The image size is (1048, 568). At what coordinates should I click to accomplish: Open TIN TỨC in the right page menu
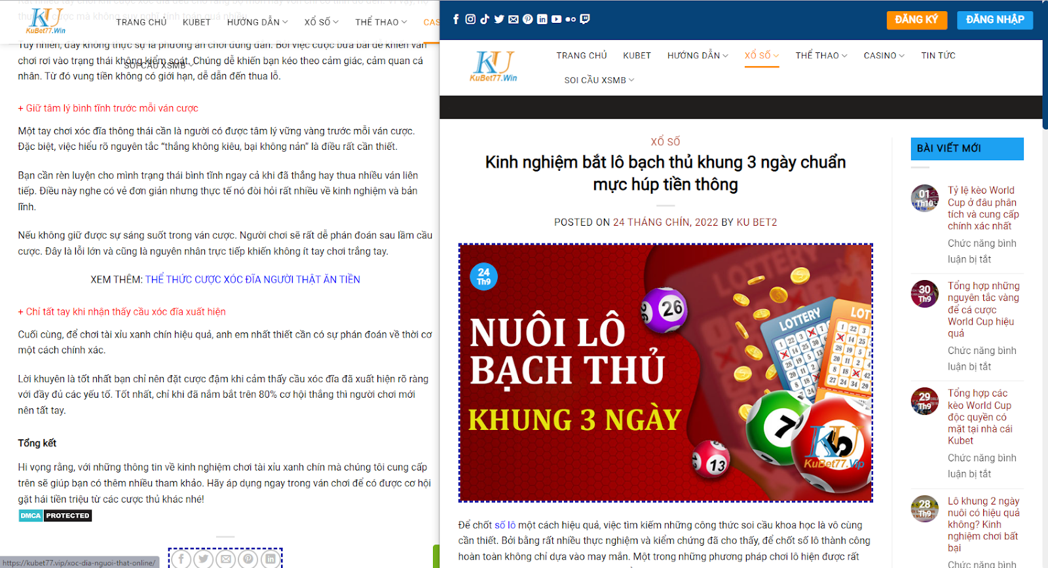click(x=938, y=56)
